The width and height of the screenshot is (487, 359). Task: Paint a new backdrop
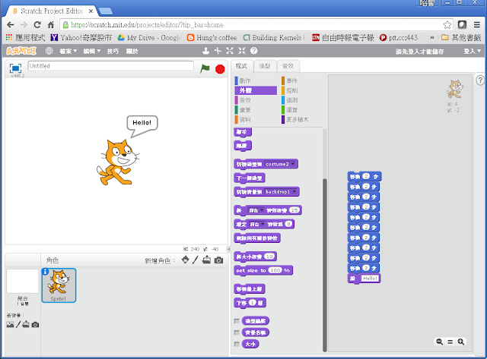18,325
